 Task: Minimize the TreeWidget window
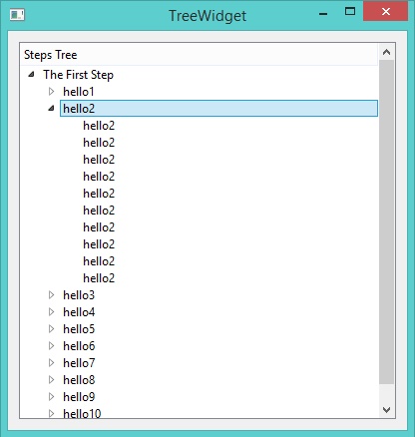[x=323, y=13]
